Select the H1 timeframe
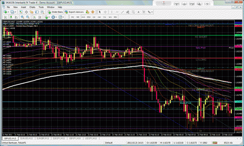The image size is (244, 146). click(x=94, y=17)
